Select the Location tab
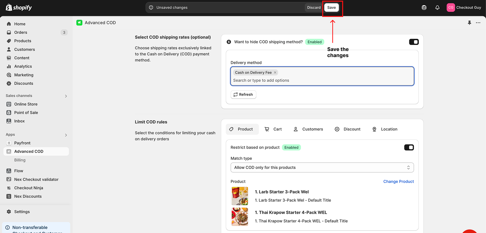Screen dimensions: 486x233 click(x=385, y=129)
